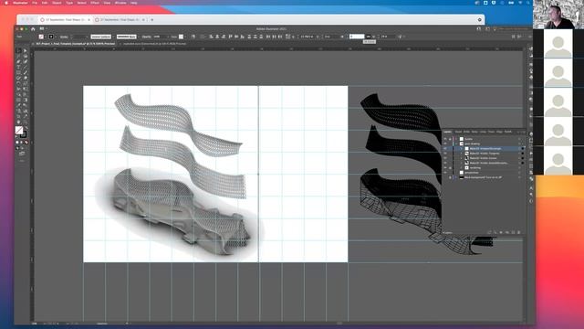Expand the Make2D Visible Tangents sublayer

tap(461, 154)
